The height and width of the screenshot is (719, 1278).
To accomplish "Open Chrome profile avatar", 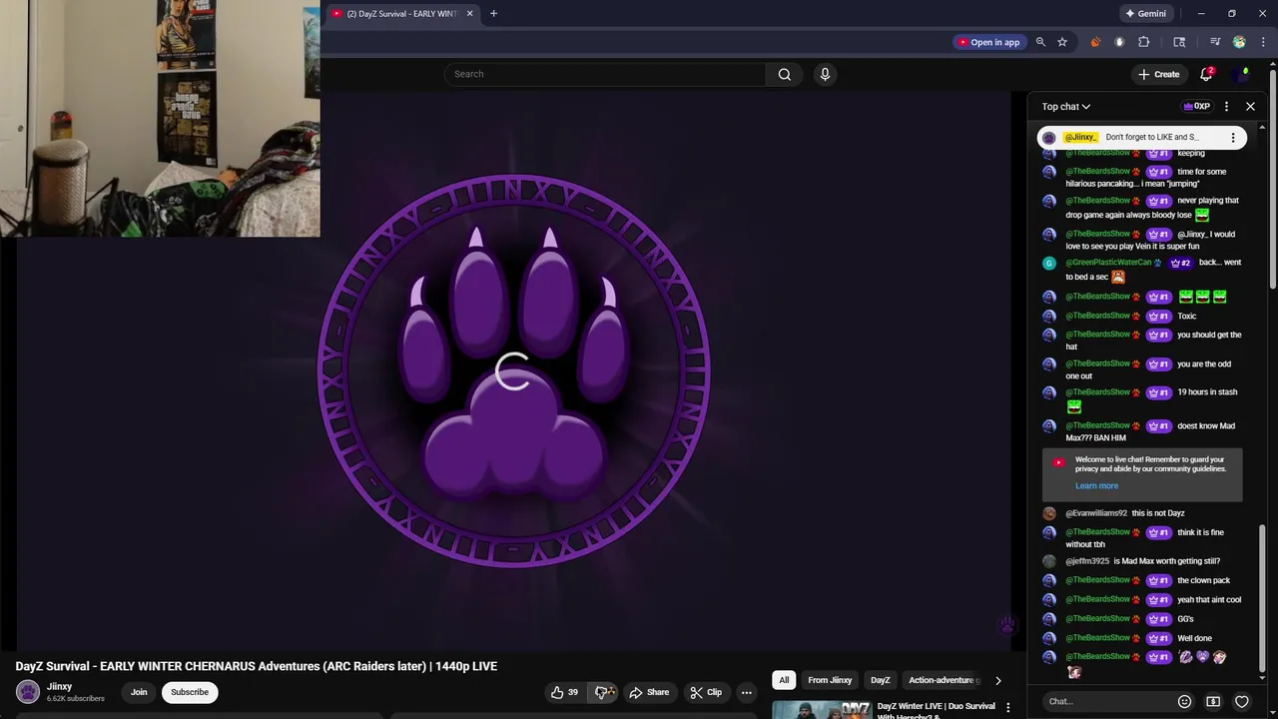I will [x=1239, y=42].
